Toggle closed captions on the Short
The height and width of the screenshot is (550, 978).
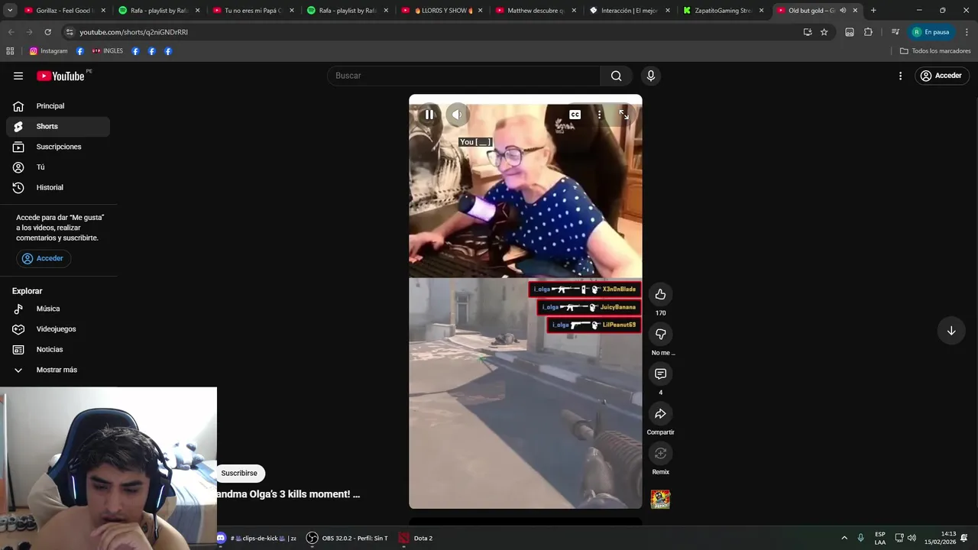(575, 115)
